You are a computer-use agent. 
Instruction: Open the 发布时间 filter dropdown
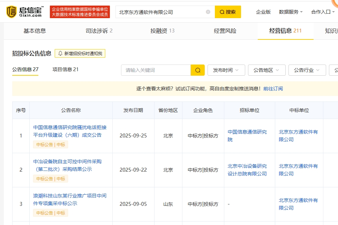(226, 70)
